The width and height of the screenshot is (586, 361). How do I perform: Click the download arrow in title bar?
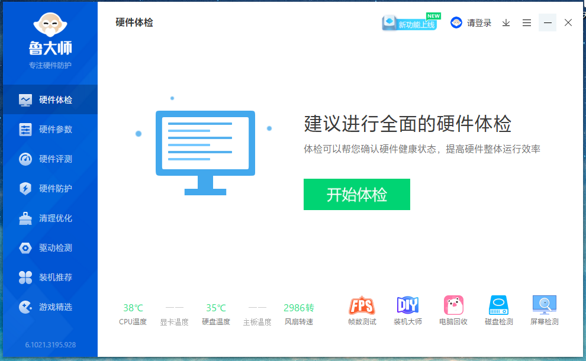click(x=505, y=22)
